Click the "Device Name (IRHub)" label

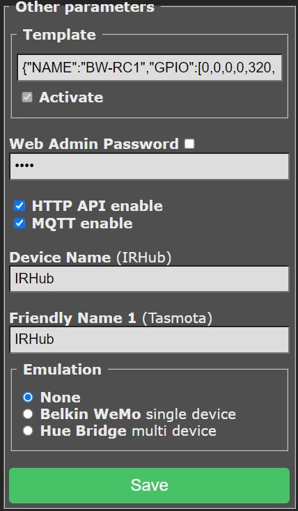point(91,258)
